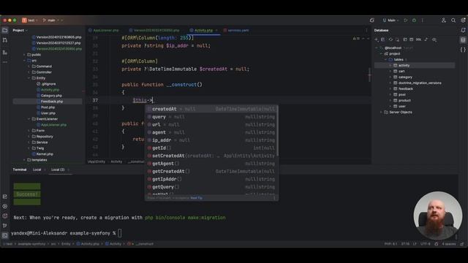Select the templates folder
This screenshot has height=263, width=468.
(39, 160)
